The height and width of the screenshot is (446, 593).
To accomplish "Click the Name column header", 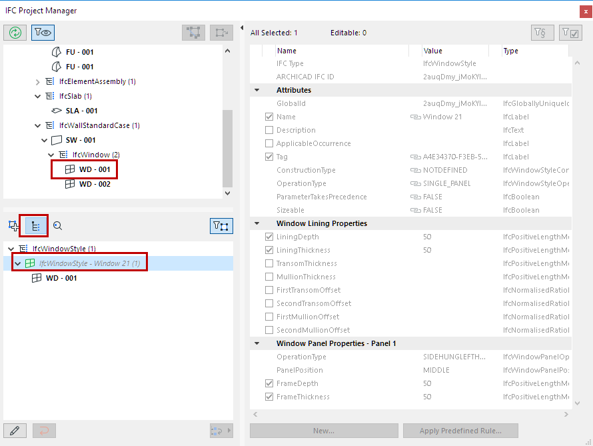I will pos(342,51).
